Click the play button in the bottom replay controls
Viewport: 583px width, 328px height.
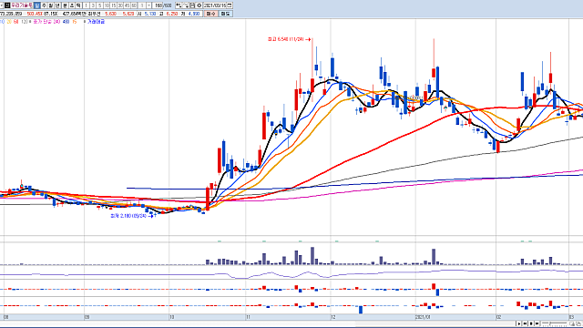pyautogui.click(x=518, y=324)
